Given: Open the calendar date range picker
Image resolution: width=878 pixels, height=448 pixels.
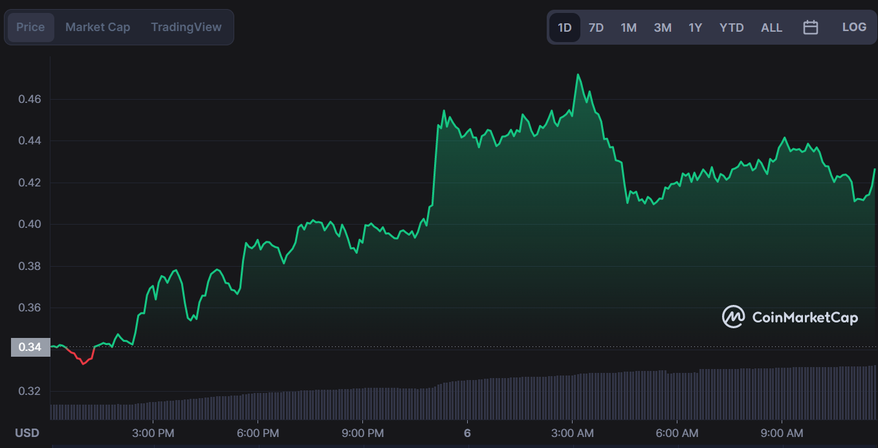Looking at the screenshot, I should pyautogui.click(x=810, y=27).
